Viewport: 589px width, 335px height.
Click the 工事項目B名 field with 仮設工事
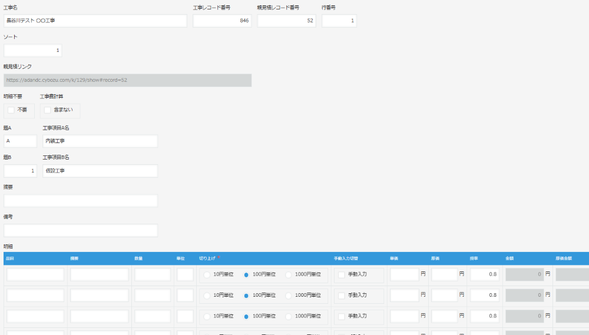tap(100, 171)
